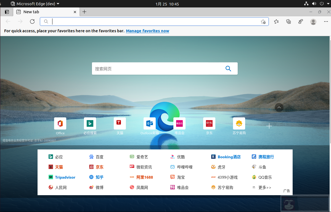This screenshot has width=331, height=212.
Task: Expand the Microsoft Edge (dev) titlebar menu
Action: 57,4
